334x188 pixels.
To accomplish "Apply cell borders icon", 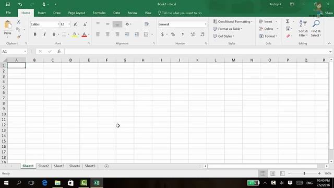I will 64,34.
